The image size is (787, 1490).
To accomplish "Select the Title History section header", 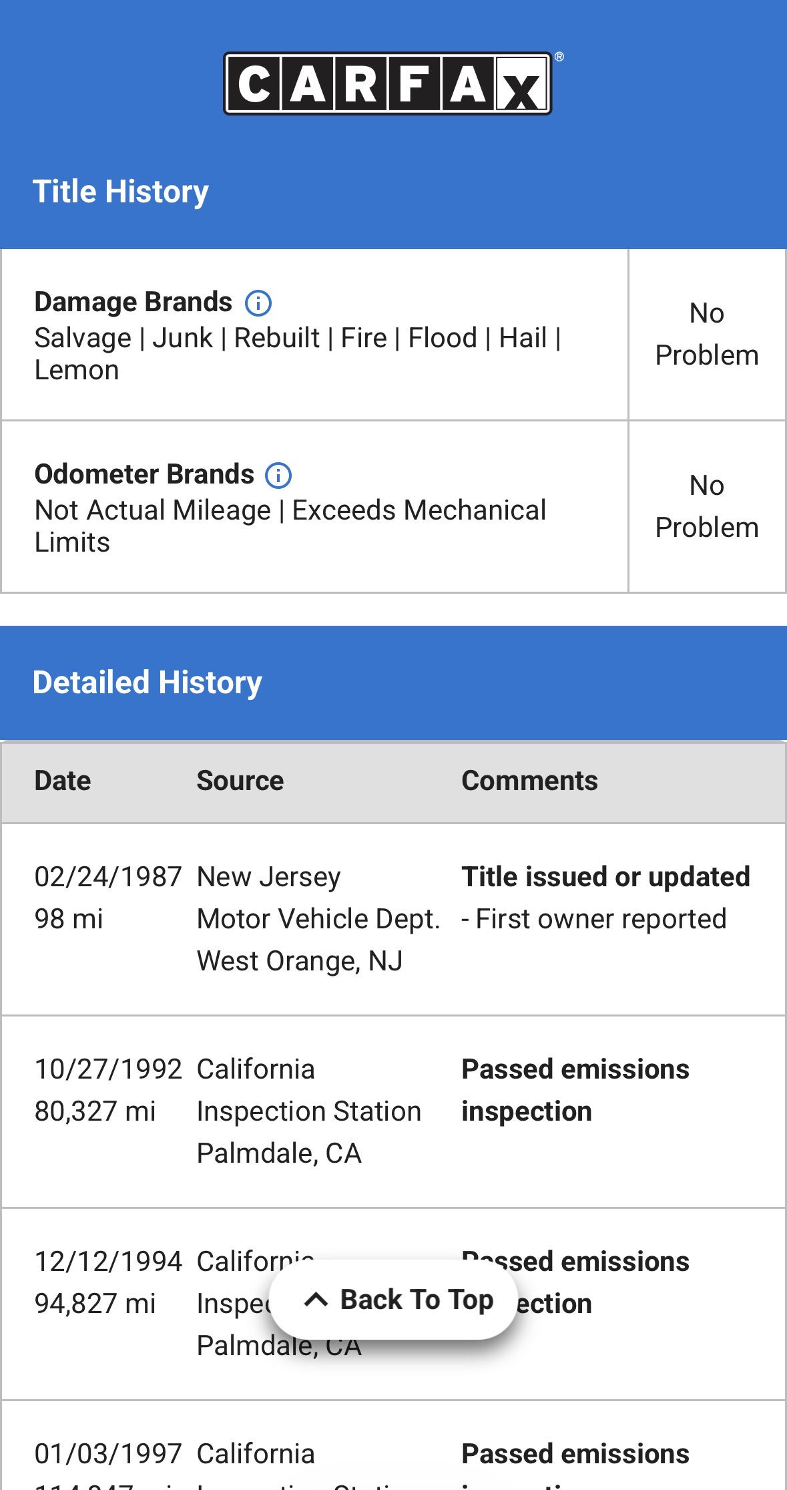I will [x=121, y=192].
